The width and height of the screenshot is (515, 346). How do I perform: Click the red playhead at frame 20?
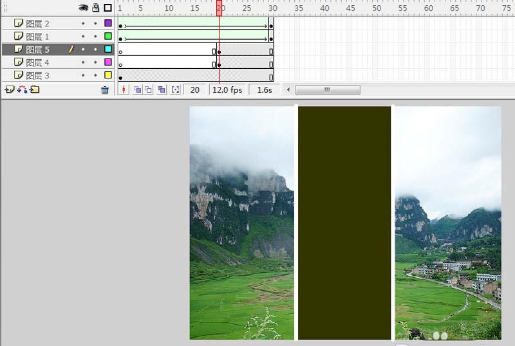(219, 8)
